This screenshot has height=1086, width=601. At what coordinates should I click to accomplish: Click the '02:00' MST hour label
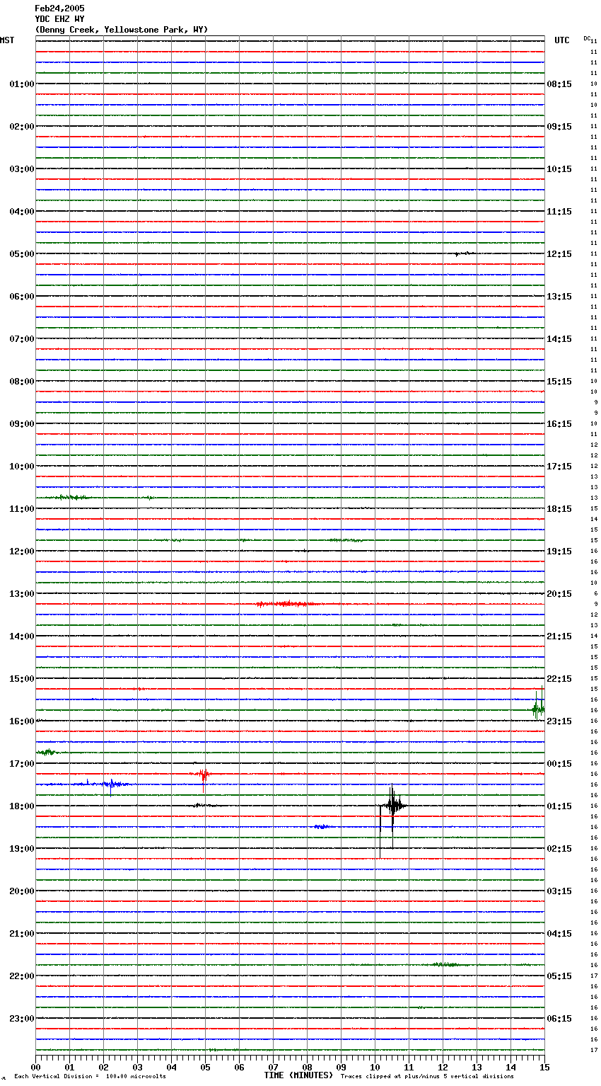point(22,127)
